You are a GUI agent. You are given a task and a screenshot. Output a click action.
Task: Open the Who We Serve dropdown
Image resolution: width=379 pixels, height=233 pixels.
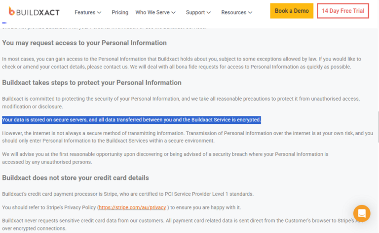pyautogui.click(x=155, y=12)
